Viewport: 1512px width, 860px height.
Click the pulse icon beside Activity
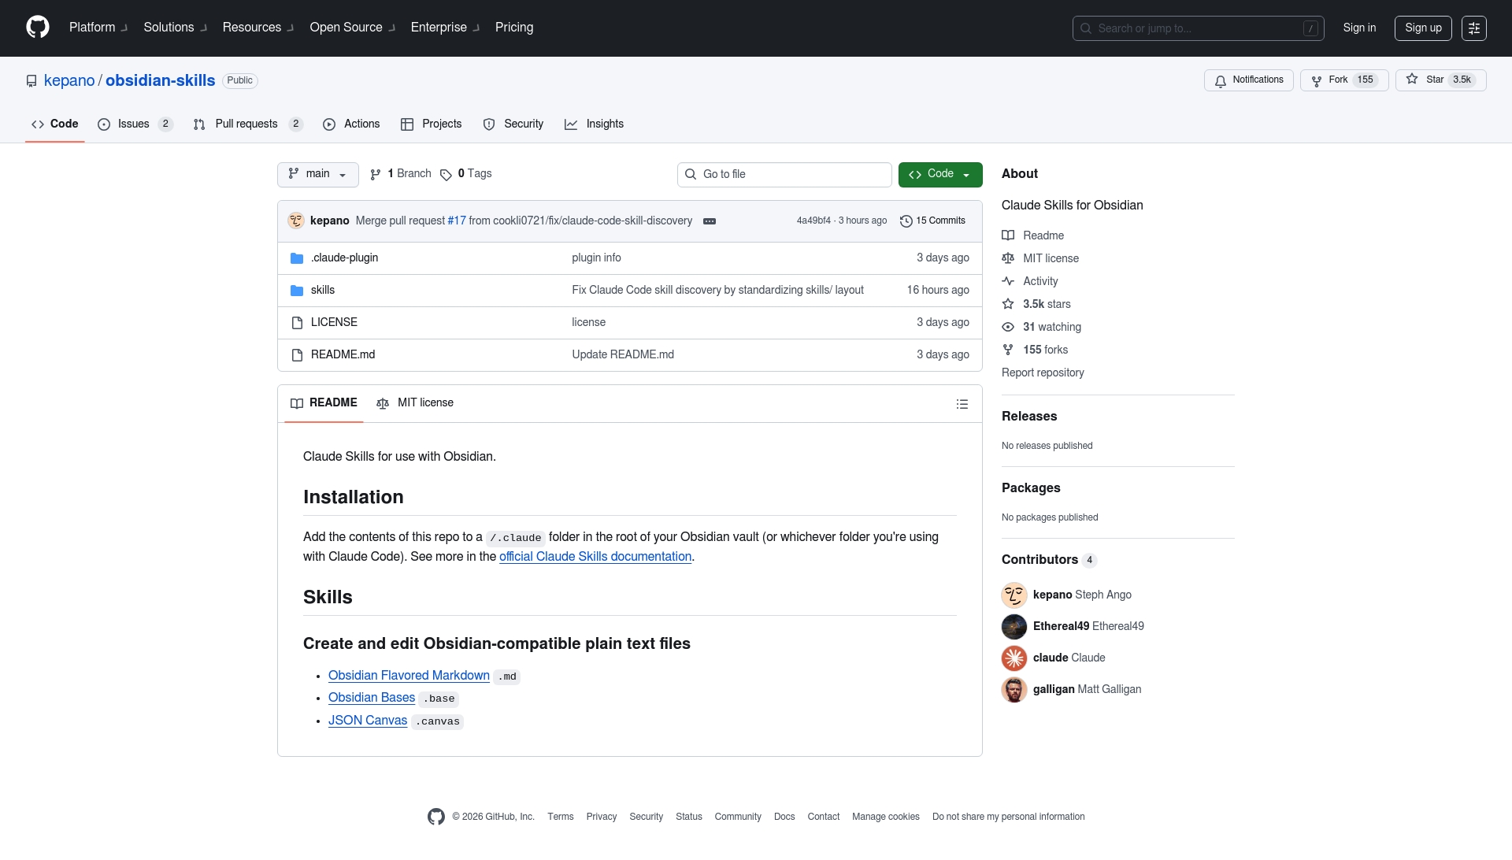point(1008,281)
